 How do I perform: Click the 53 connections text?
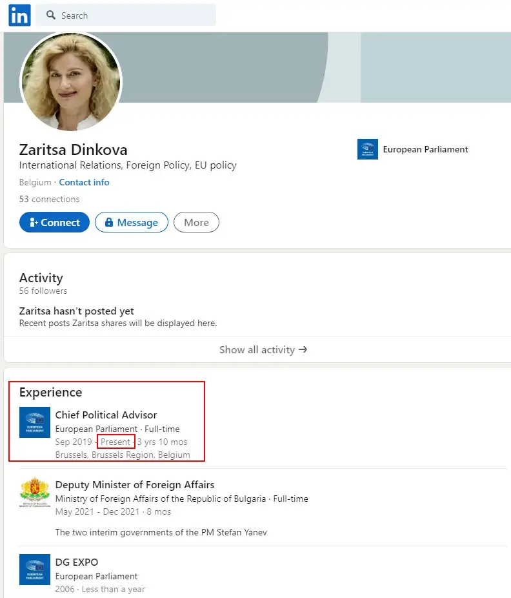point(50,199)
